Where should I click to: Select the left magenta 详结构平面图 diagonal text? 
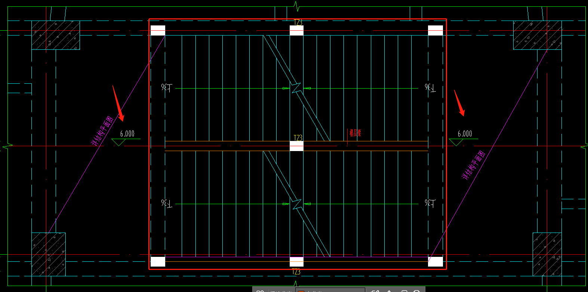(x=102, y=131)
